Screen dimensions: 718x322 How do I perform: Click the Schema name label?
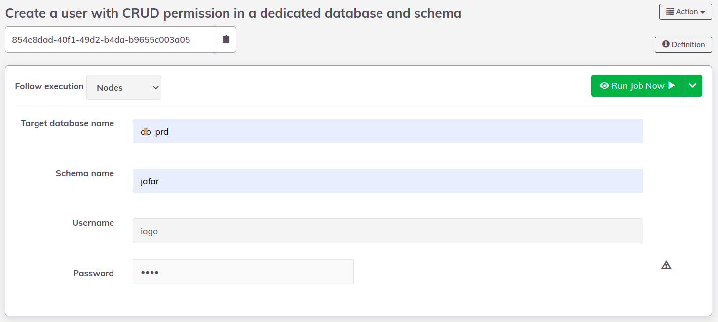[85, 173]
